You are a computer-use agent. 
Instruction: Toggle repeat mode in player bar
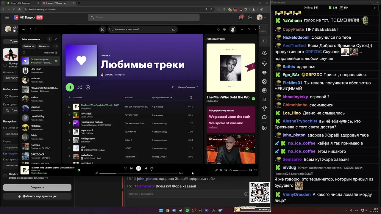point(152,168)
